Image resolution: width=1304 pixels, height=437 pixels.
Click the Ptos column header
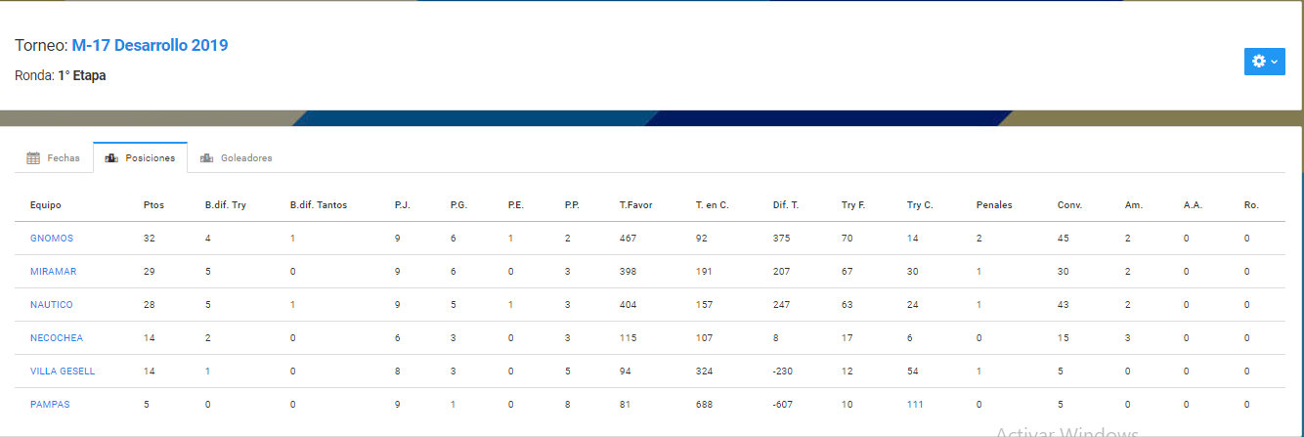click(x=153, y=205)
